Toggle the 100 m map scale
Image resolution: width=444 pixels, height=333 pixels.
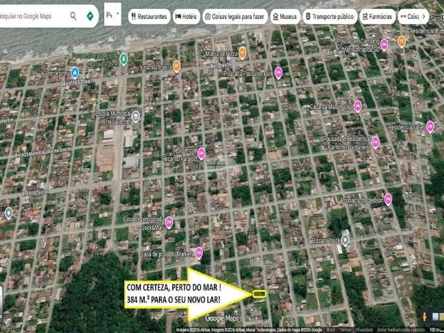click(436, 330)
